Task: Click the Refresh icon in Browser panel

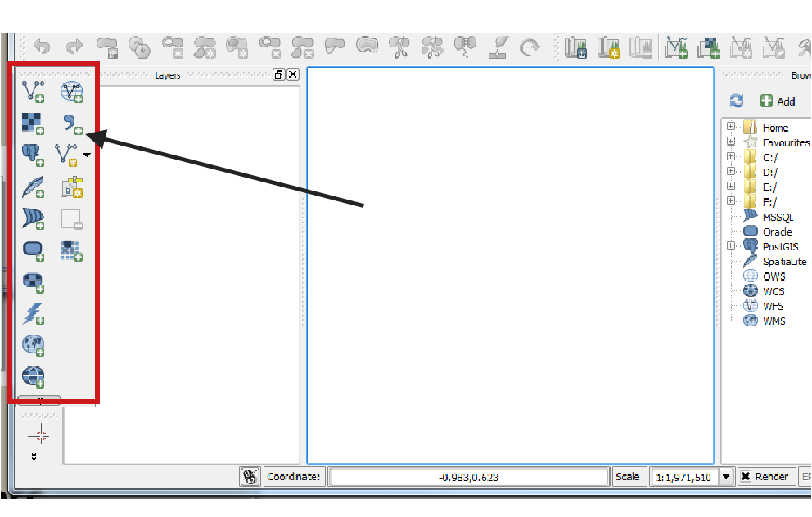Action: point(737,101)
